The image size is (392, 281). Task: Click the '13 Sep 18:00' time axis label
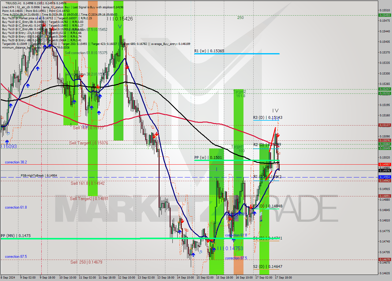166,278
